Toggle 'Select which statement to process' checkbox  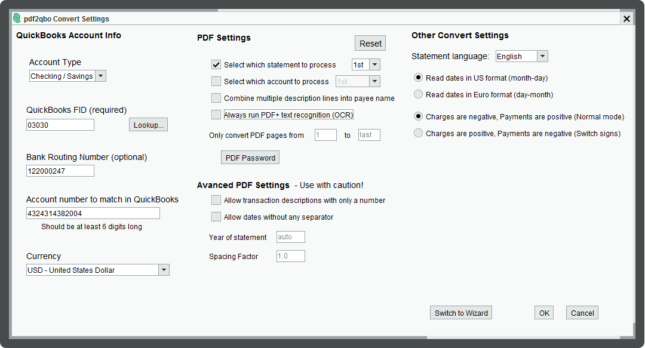click(216, 64)
